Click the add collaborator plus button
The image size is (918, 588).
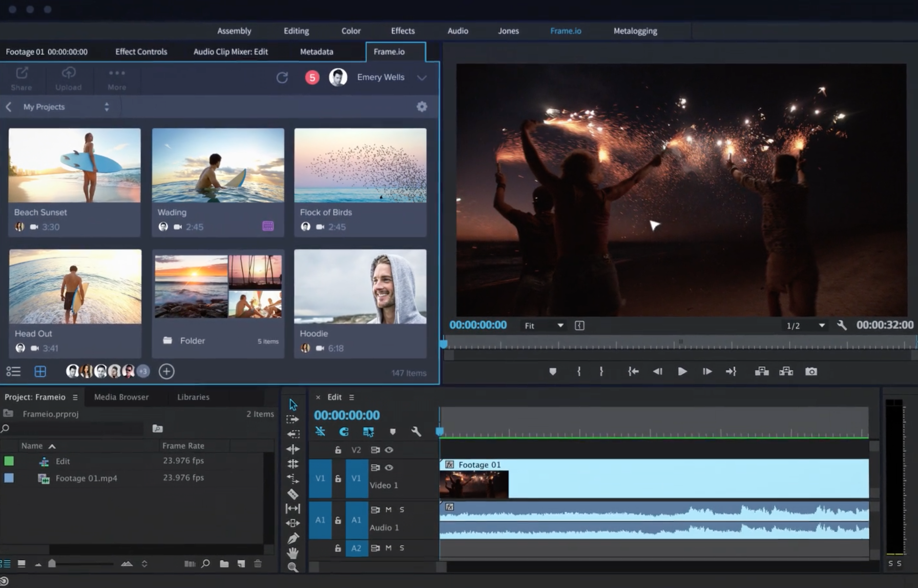(x=167, y=372)
